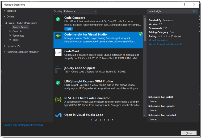
Task: Select the Templates category
Action: click(18, 36)
